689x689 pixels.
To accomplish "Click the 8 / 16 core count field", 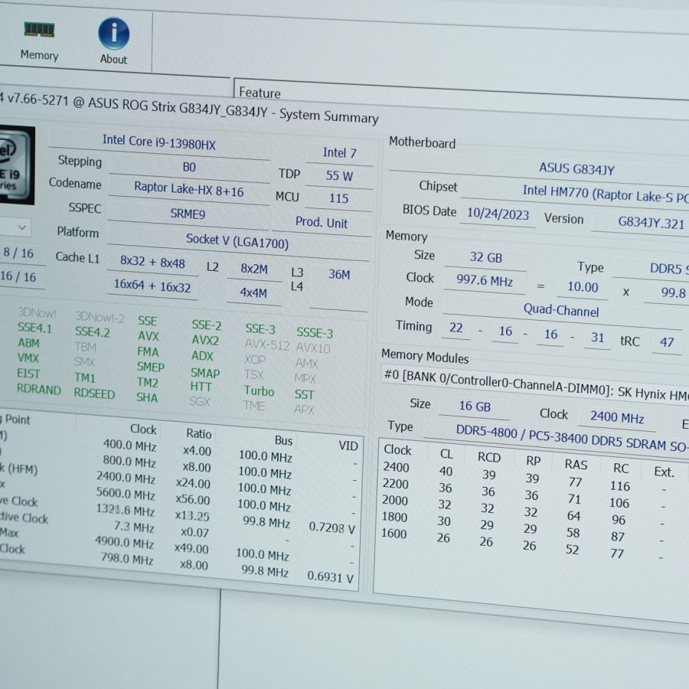I will (x=18, y=253).
